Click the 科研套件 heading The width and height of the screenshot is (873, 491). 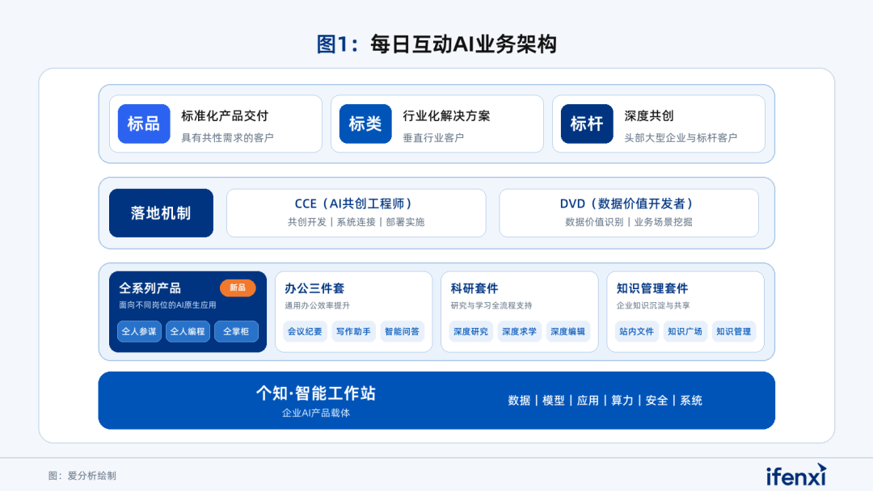pyautogui.click(x=474, y=288)
